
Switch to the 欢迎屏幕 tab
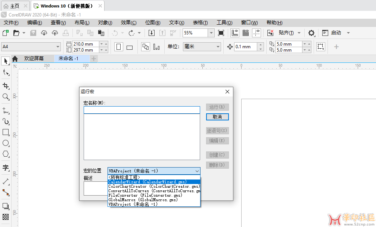coord(34,59)
